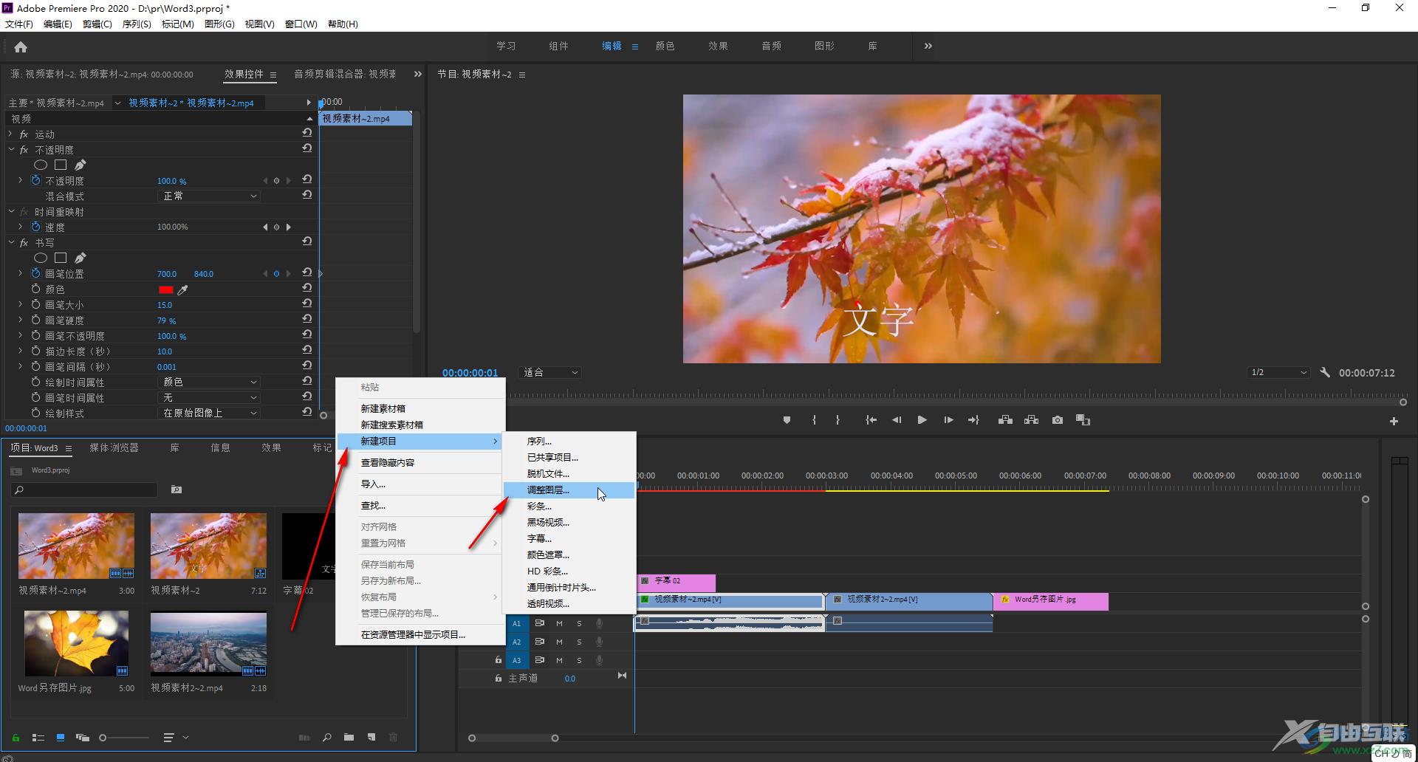Add a marker in Program monitor

787,420
